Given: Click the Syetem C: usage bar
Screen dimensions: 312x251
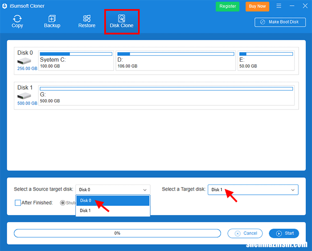Looking at the screenshot, I should [x=76, y=54].
